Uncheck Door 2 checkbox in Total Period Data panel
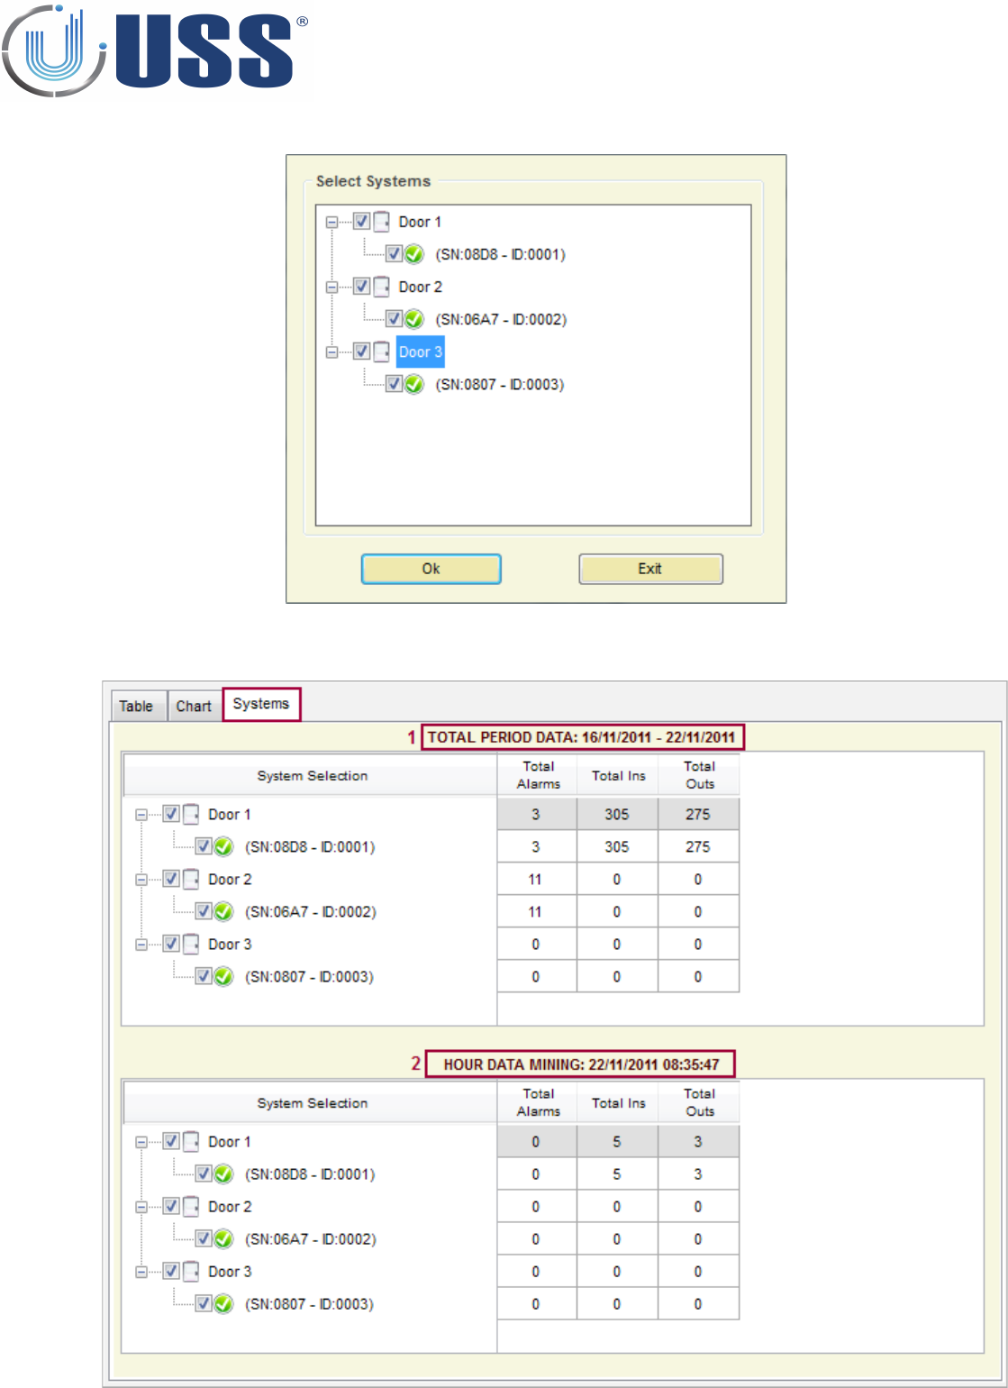This screenshot has height=1388, width=1008. 170,880
